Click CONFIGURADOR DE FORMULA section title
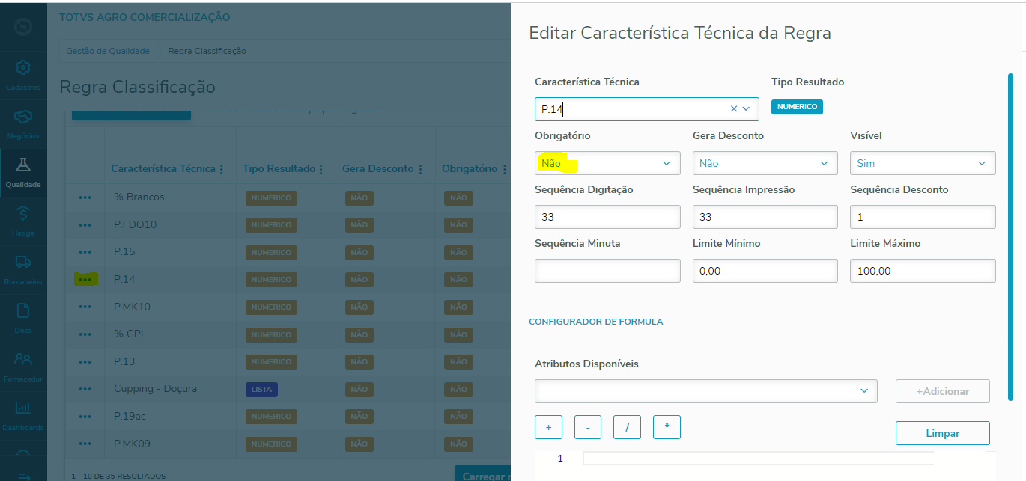This screenshot has width=1026, height=481. point(596,322)
